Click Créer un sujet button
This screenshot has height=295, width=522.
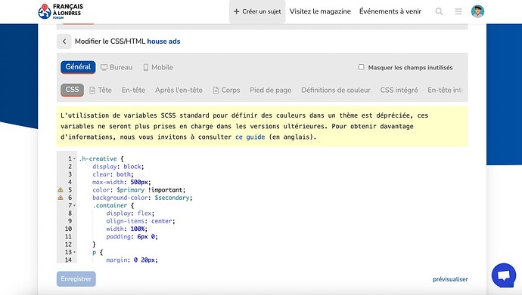257,11
